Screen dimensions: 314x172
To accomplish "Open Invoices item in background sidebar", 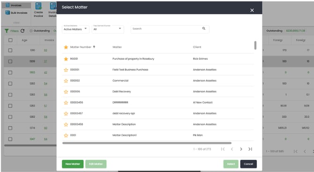I will tap(16, 5).
